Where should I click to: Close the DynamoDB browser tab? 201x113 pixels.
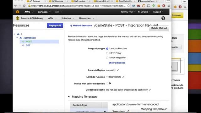pos(112,1)
